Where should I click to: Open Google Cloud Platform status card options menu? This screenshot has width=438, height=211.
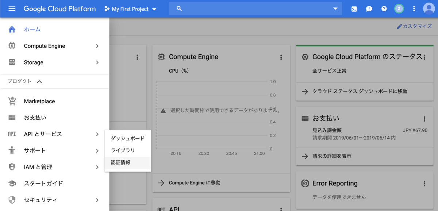pos(424,57)
